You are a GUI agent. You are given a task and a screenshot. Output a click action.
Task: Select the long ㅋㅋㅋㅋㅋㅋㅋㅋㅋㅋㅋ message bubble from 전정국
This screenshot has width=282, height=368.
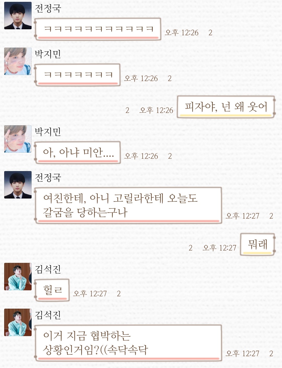point(98,29)
